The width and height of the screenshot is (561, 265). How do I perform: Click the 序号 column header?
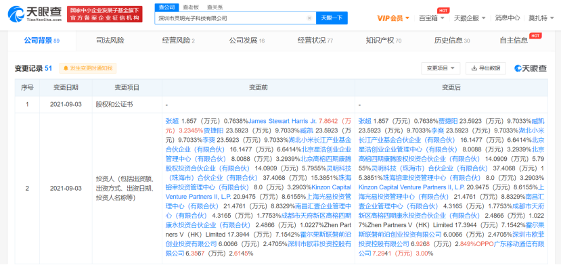27,88
